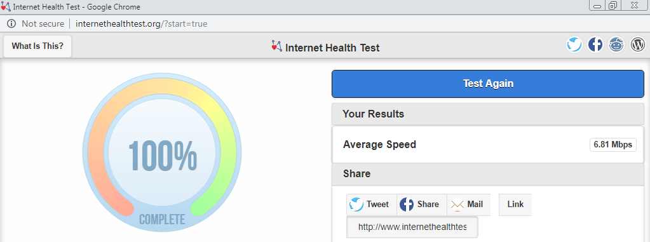650x242 pixels.
Task: Open the What Is This? button
Action: (37, 46)
